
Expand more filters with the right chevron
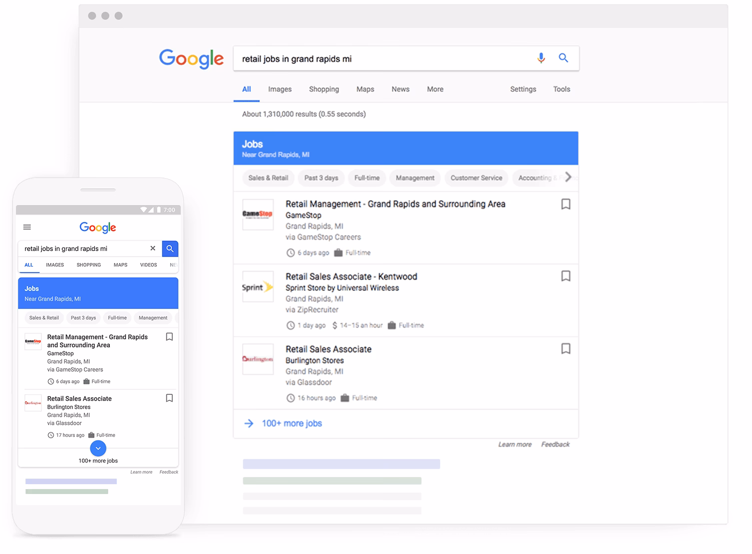(x=568, y=177)
